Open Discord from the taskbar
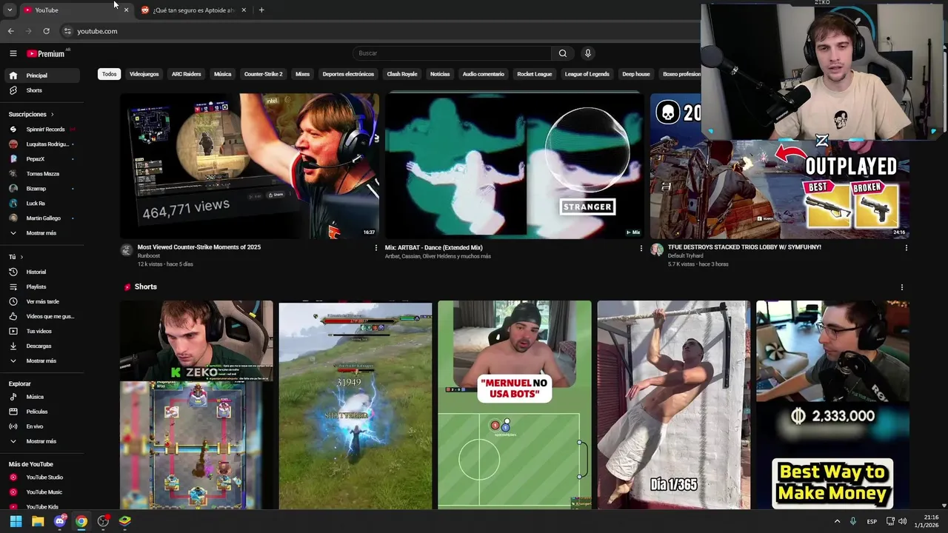 [x=59, y=521]
